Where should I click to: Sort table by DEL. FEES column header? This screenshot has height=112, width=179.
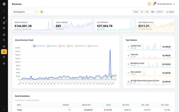tap(145, 105)
